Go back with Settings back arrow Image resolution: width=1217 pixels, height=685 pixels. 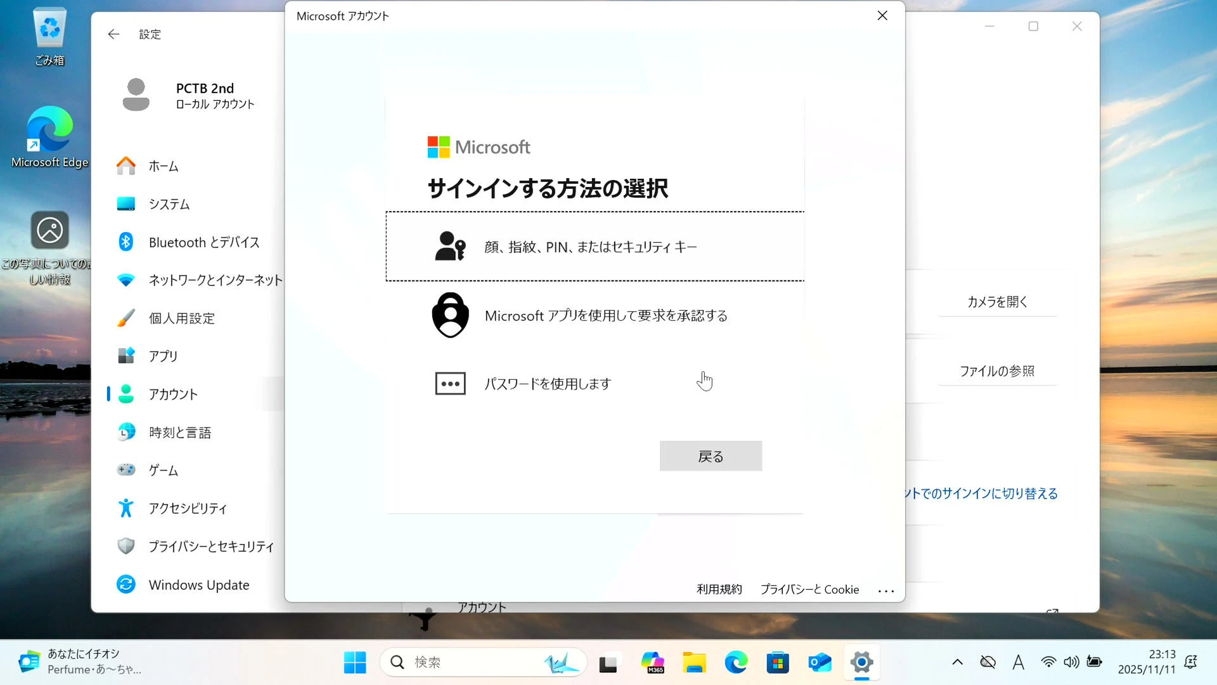point(113,34)
